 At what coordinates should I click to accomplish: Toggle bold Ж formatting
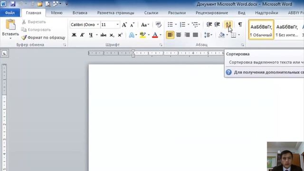[x=74, y=35]
